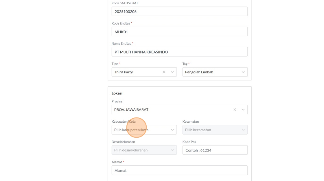324x181 pixels.
Task: Focus the Alamat address input
Action: pyautogui.click(x=179, y=170)
